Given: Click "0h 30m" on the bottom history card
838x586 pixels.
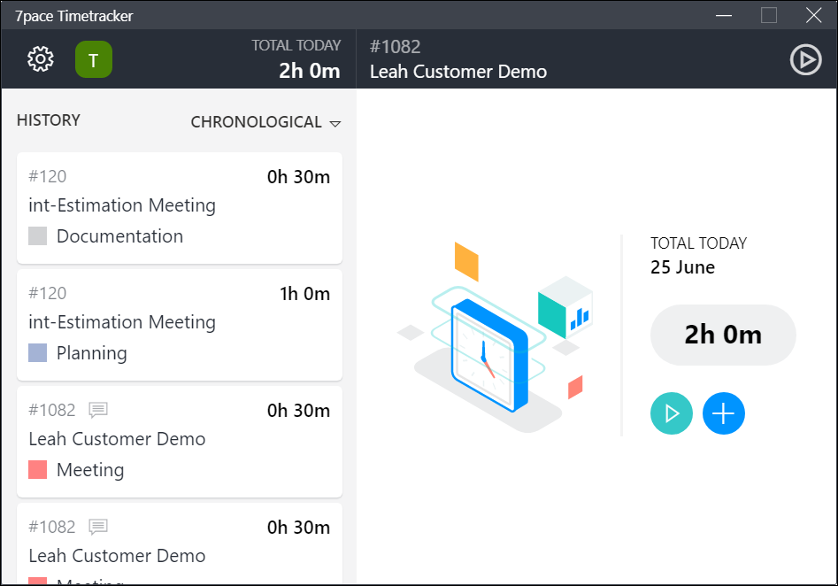Looking at the screenshot, I should tap(299, 528).
